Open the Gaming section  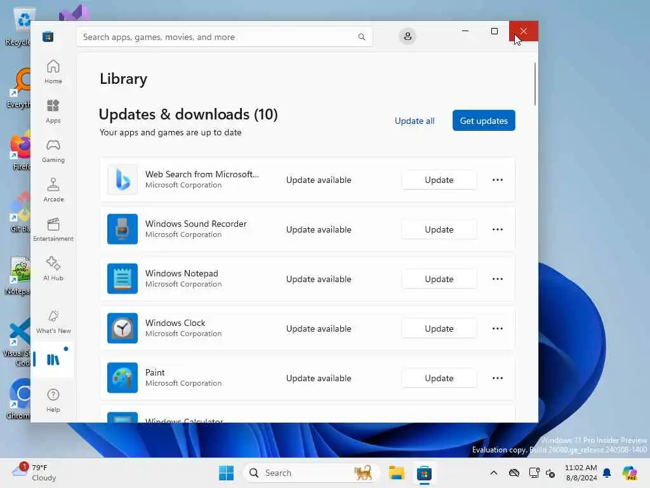pyautogui.click(x=53, y=151)
